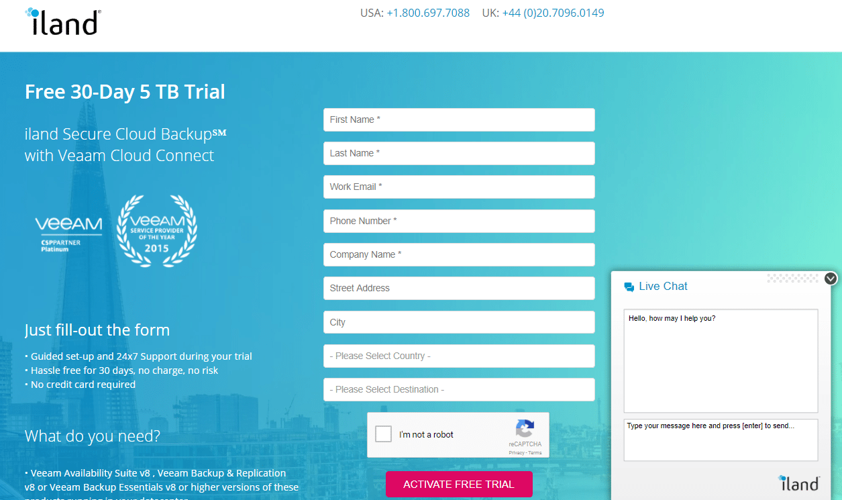Click the Work Email field
Screen dimensions: 842x500
(x=459, y=187)
